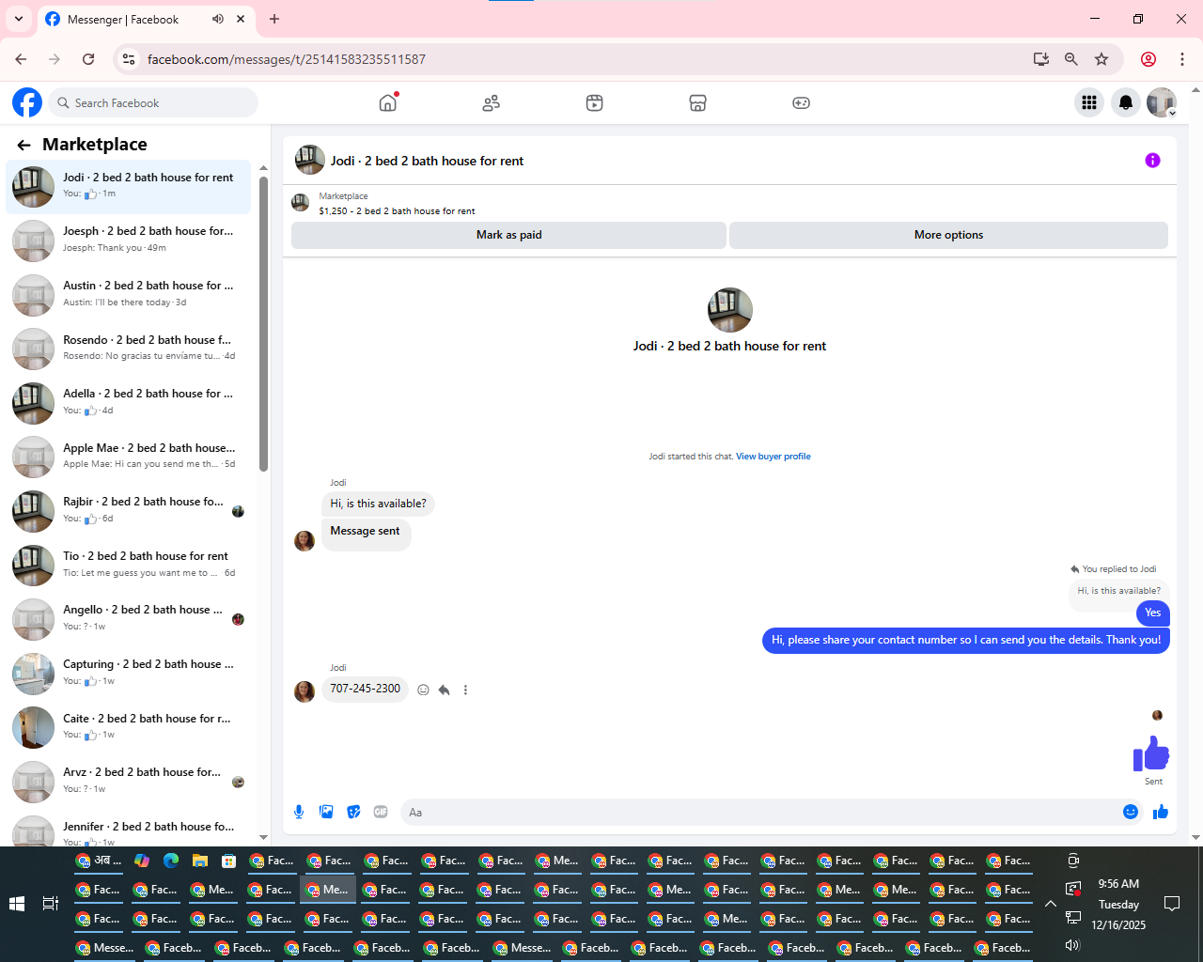Screen dimensions: 1203x962
Task: Click View buyer profile link
Action: [x=773, y=457]
